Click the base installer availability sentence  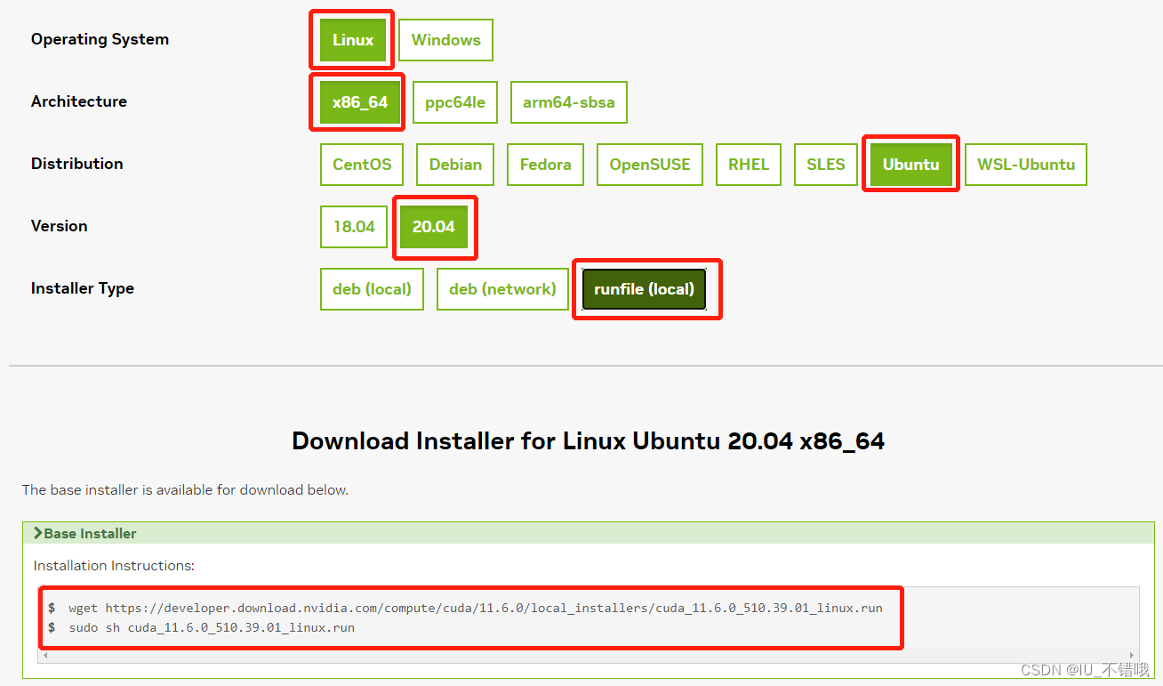click(x=185, y=490)
